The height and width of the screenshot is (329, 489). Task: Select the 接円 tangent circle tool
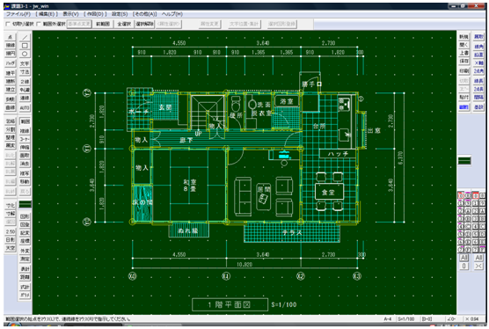[x=11, y=54]
